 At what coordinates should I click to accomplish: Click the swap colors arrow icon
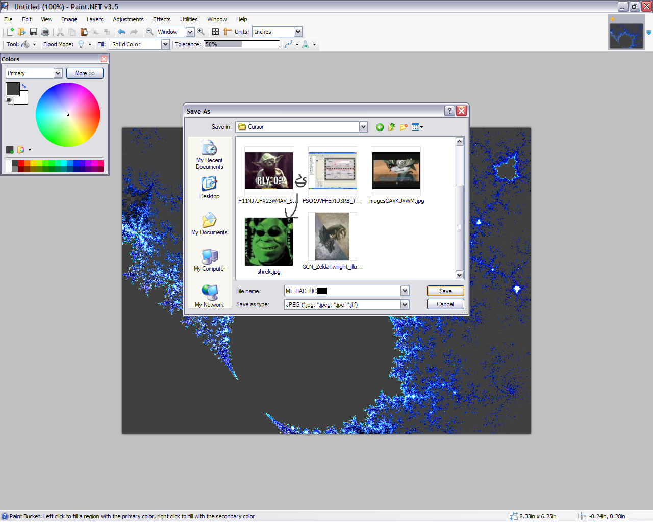(23, 86)
